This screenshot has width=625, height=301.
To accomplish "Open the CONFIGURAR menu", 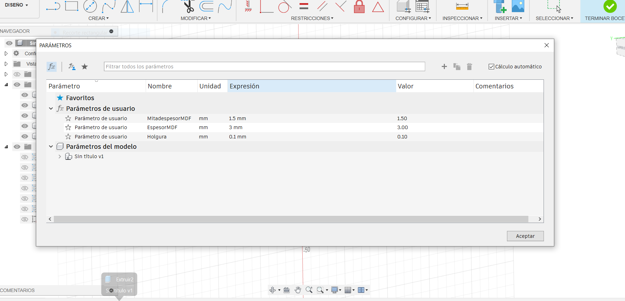I will [x=413, y=18].
